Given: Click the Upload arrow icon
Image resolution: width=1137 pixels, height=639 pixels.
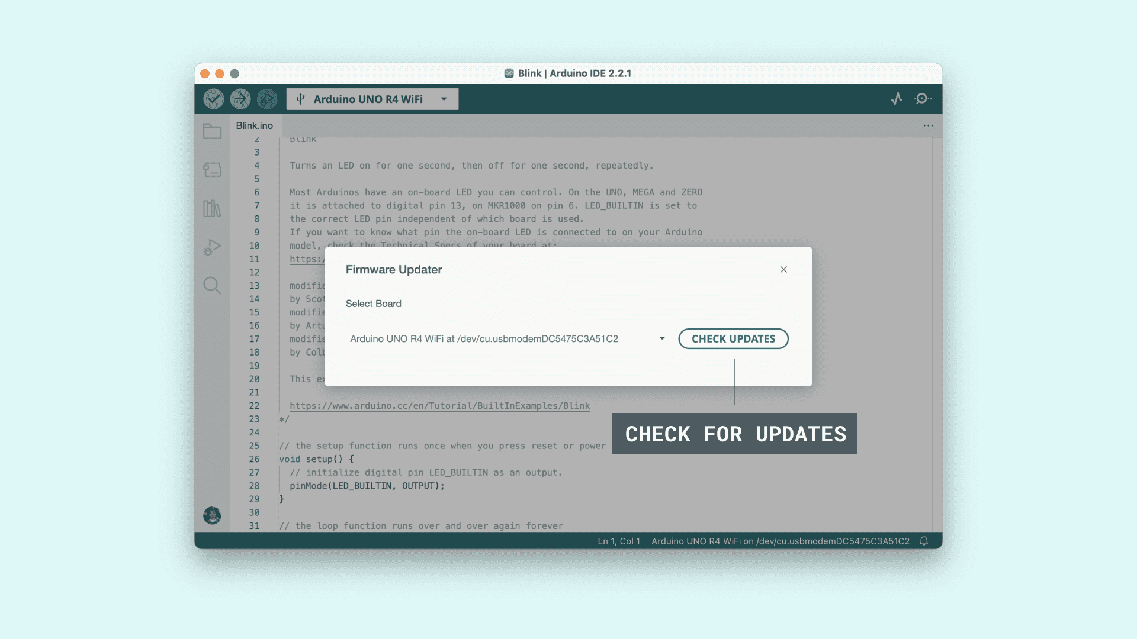Looking at the screenshot, I should (x=240, y=99).
